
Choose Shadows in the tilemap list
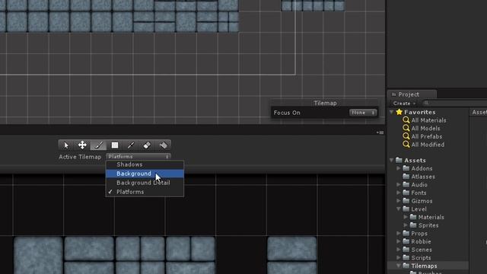[145, 164]
